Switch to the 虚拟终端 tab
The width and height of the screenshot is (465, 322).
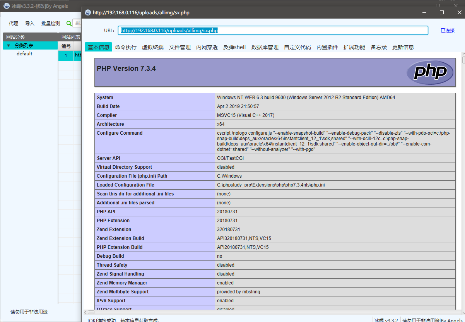[x=153, y=47]
